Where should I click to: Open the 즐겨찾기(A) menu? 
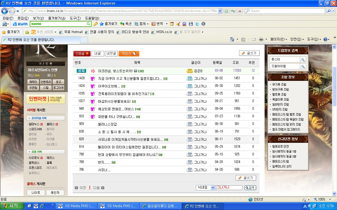pos(57,18)
